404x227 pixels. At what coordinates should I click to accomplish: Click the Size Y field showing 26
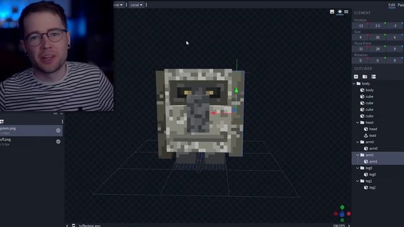(377, 37)
